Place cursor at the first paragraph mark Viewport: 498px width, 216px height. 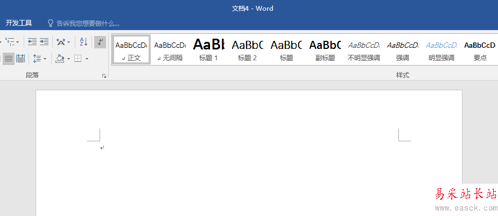(102, 147)
